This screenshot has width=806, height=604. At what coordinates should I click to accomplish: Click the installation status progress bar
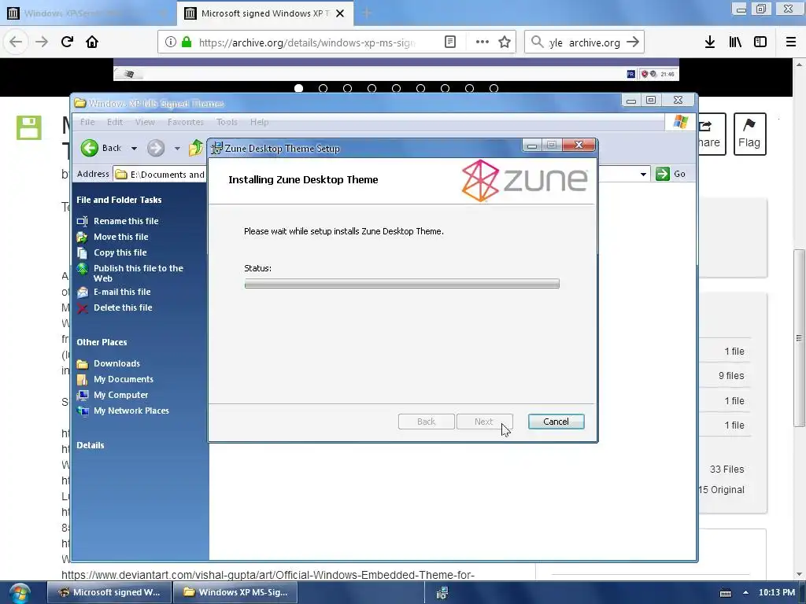tap(402, 283)
